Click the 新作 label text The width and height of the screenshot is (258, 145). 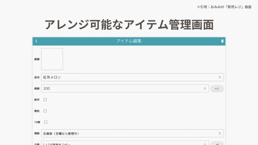tap(37, 100)
